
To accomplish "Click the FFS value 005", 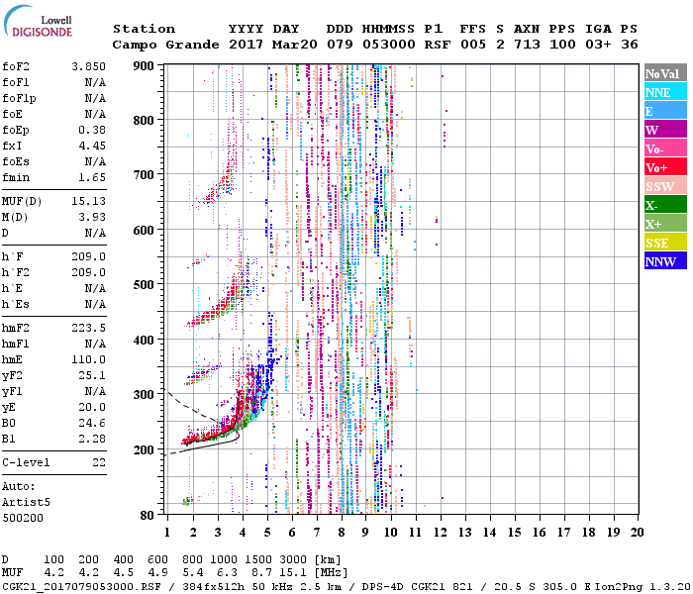I will pyautogui.click(x=473, y=45).
